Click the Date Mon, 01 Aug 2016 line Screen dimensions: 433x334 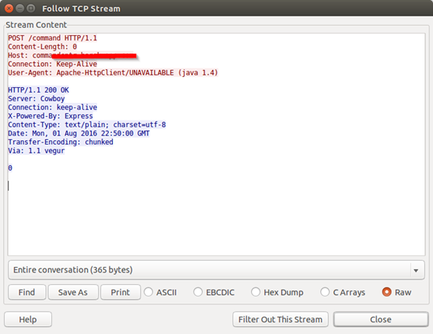(x=79, y=133)
